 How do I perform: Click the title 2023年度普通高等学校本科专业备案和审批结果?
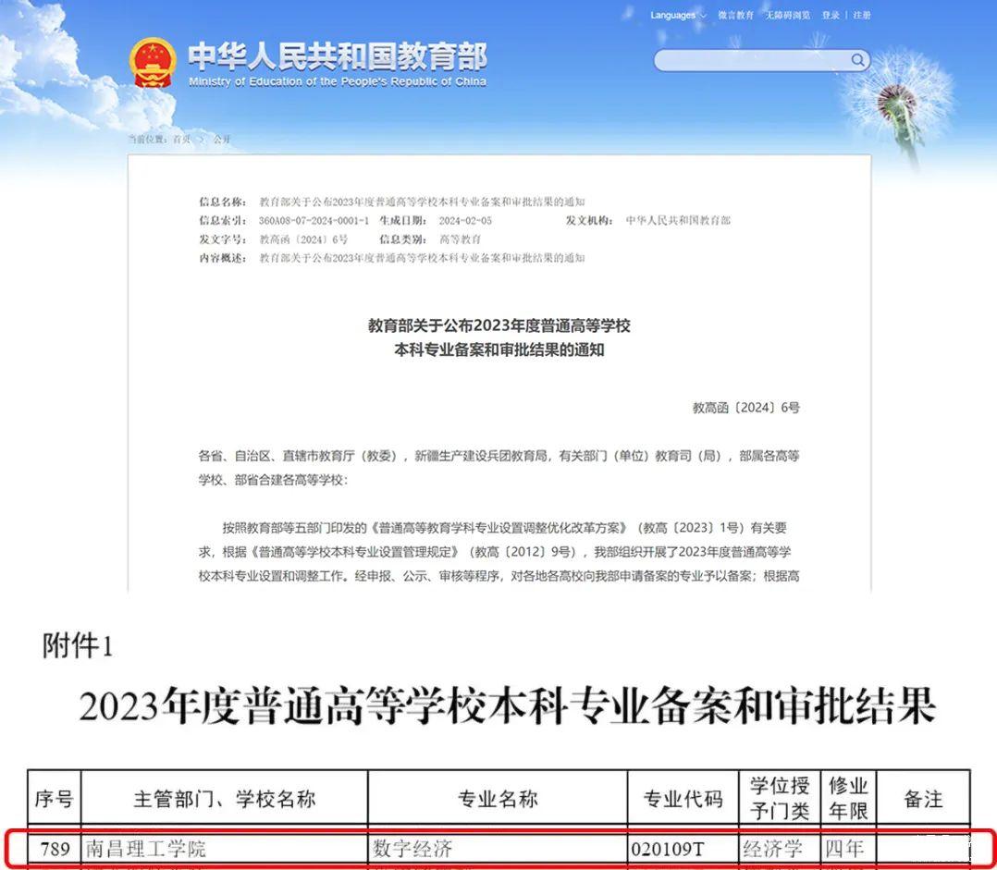pyautogui.click(x=507, y=705)
